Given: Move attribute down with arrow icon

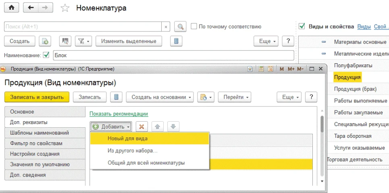Looking at the screenshot, I should (x=173, y=127).
